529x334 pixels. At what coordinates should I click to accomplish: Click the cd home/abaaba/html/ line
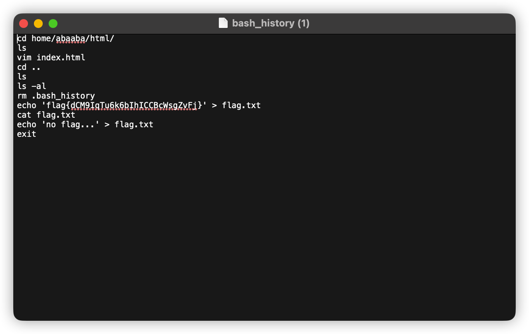tap(65, 38)
